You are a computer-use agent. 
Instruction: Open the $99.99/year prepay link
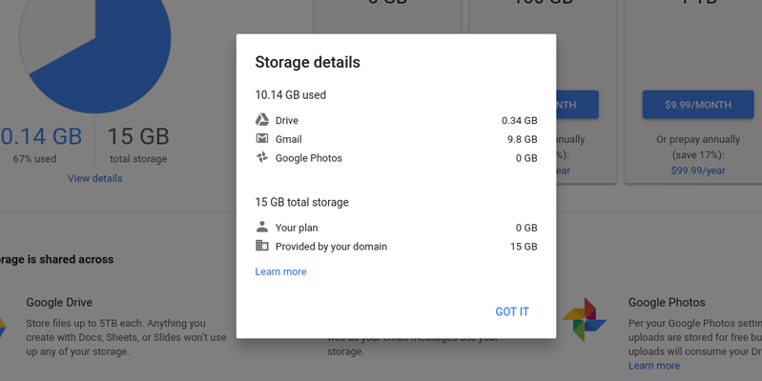click(x=698, y=170)
